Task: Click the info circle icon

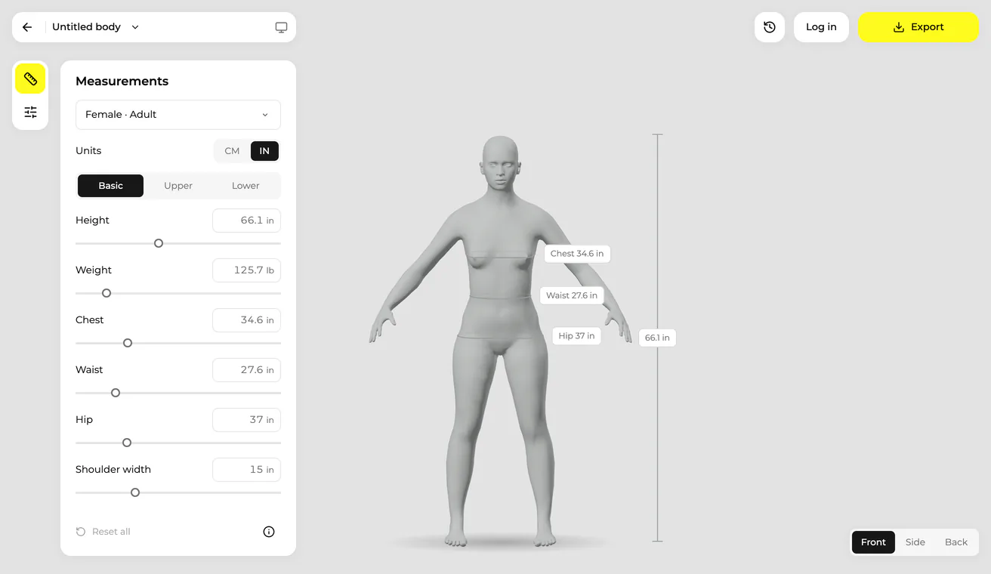Action: tap(269, 532)
